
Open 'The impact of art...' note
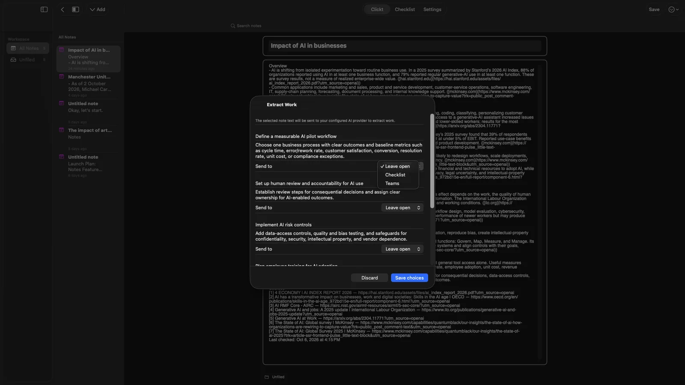pos(89,139)
